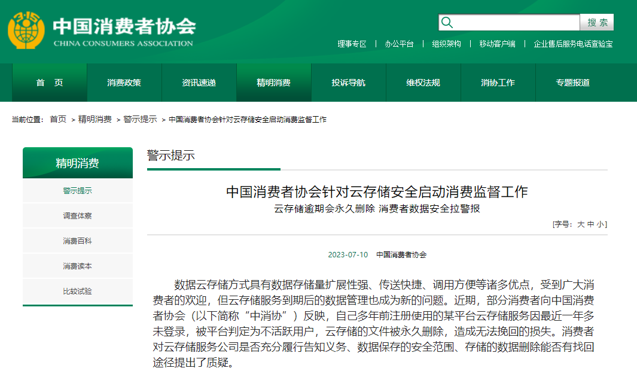The width and height of the screenshot is (637, 374).
Task: Select 消费读本 in the sidebar
Action: (x=78, y=266)
